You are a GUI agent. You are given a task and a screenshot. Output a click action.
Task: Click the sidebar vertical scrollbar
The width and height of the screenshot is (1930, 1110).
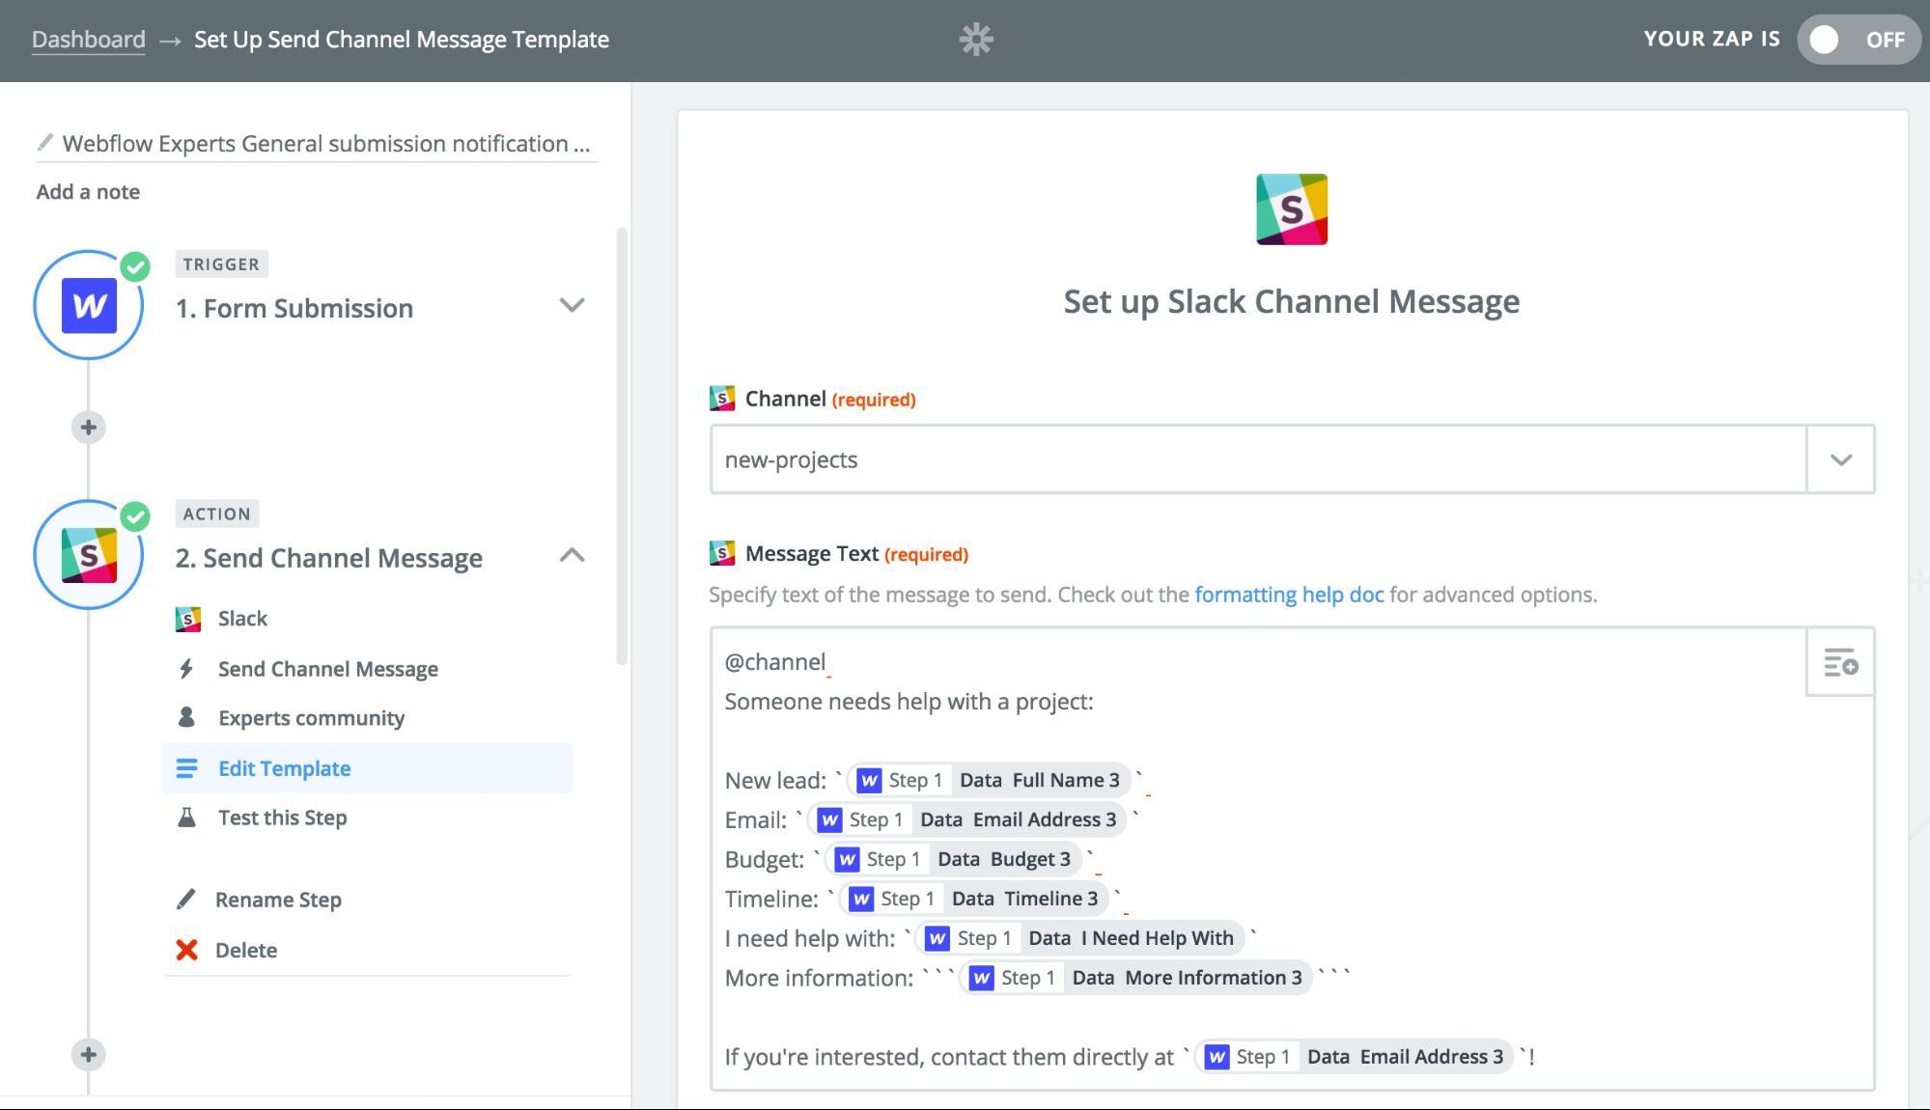(622, 447)
